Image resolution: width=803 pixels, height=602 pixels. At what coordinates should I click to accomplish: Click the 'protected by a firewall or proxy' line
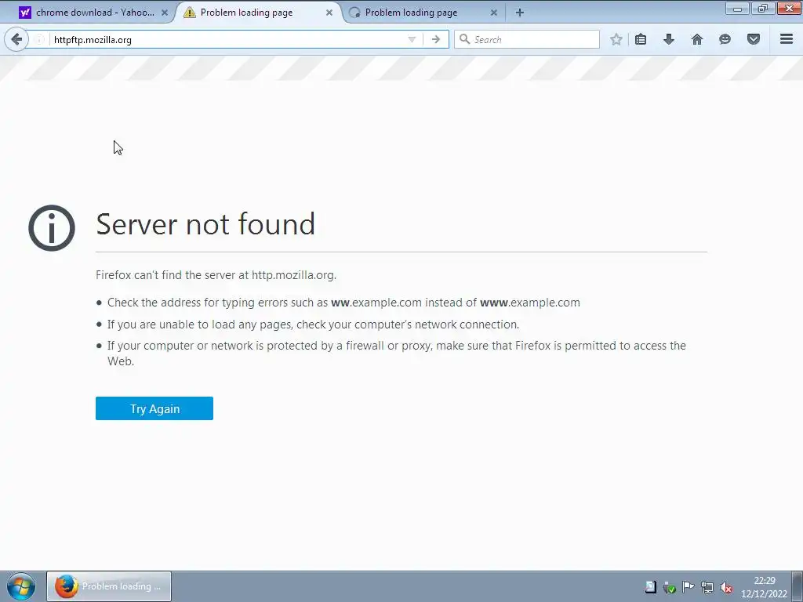pyautogui.click(x=396, y=354)
